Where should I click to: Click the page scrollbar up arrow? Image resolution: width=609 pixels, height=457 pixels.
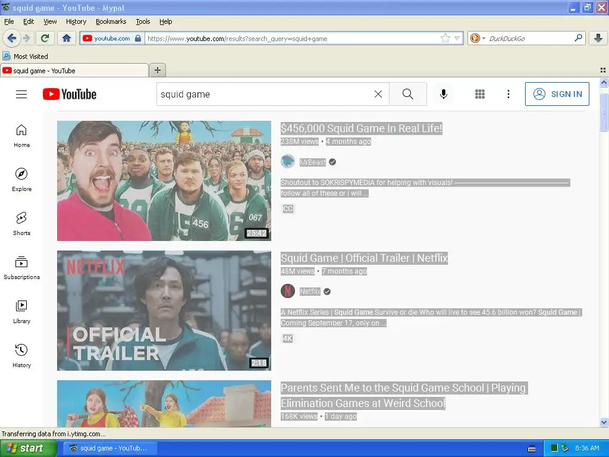pyautogui.click(x=604, y=82)
